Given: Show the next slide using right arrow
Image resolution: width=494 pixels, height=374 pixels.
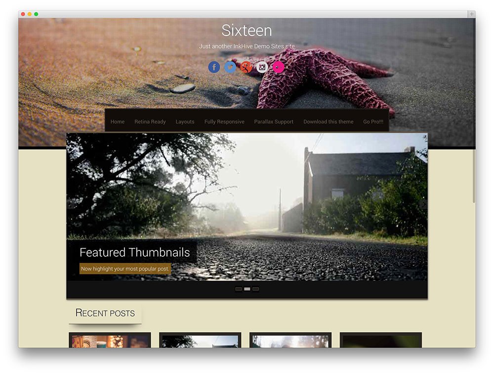Looking at the screenshot, I should (x=424, y=205).
